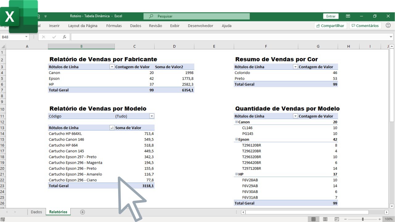Click the feedback smiley face icon
This screenshot has height=222, width=395.
pos(388,26)
